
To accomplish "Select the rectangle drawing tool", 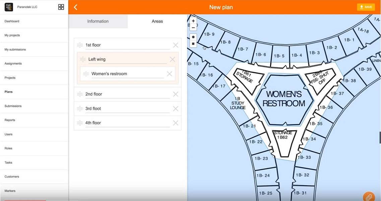I will point(193,44).
